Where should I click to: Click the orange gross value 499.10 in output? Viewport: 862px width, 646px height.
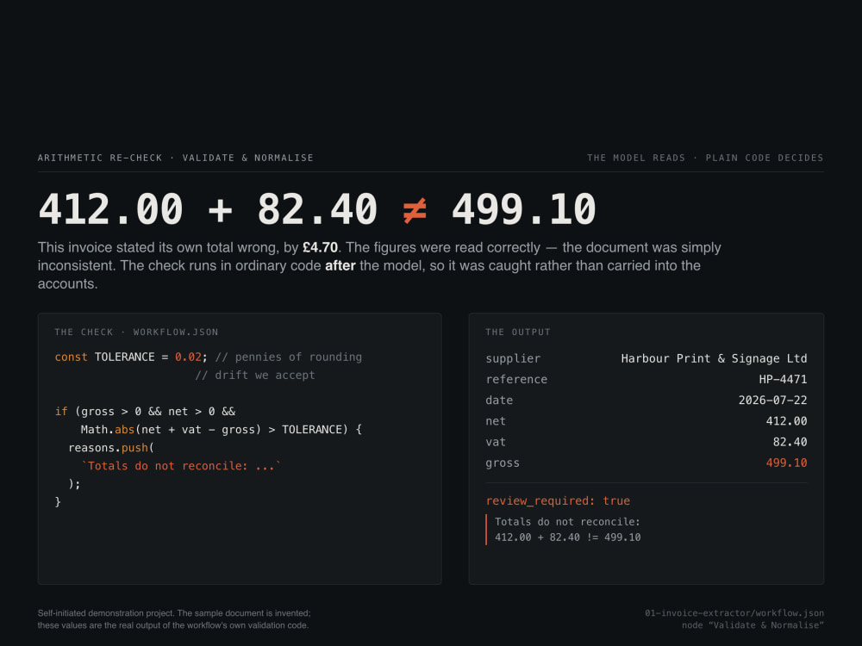coord(787,463)
